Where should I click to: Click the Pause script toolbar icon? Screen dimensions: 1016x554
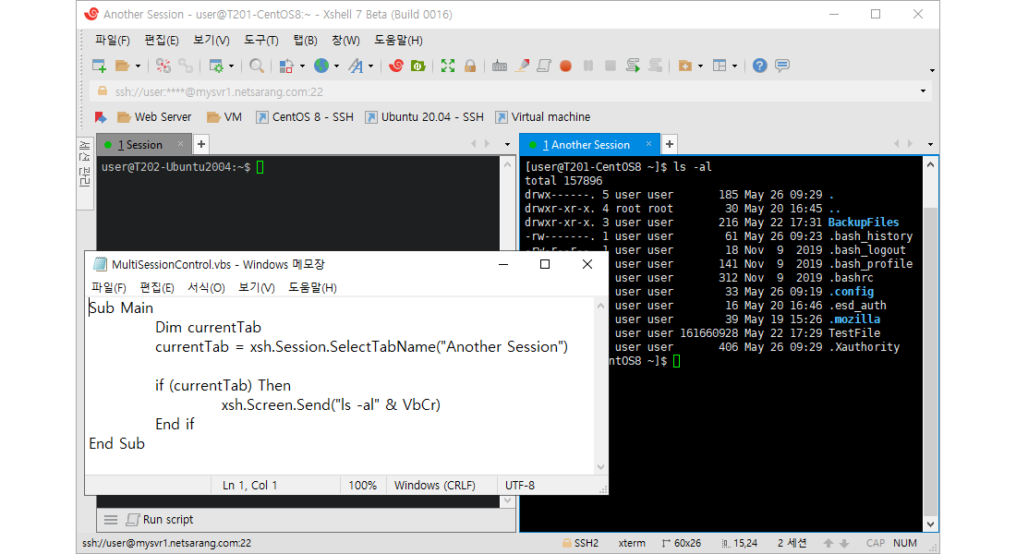588,66
